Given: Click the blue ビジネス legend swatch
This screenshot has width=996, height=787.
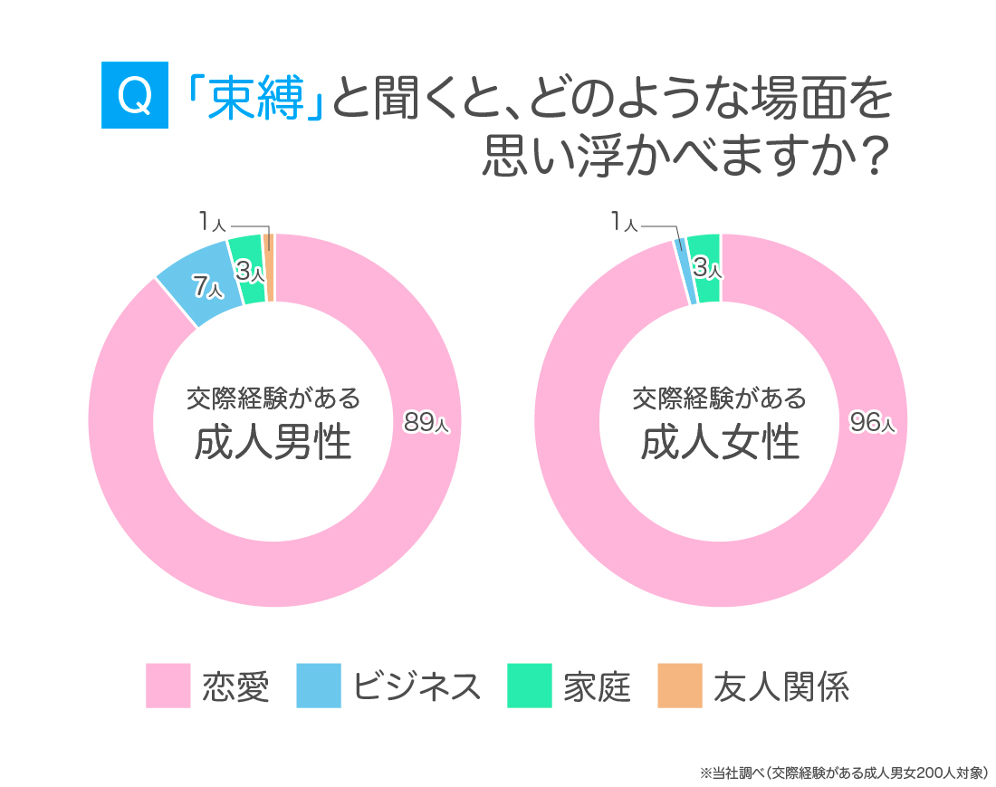Looking at the screenshot, I should [319, 686].
